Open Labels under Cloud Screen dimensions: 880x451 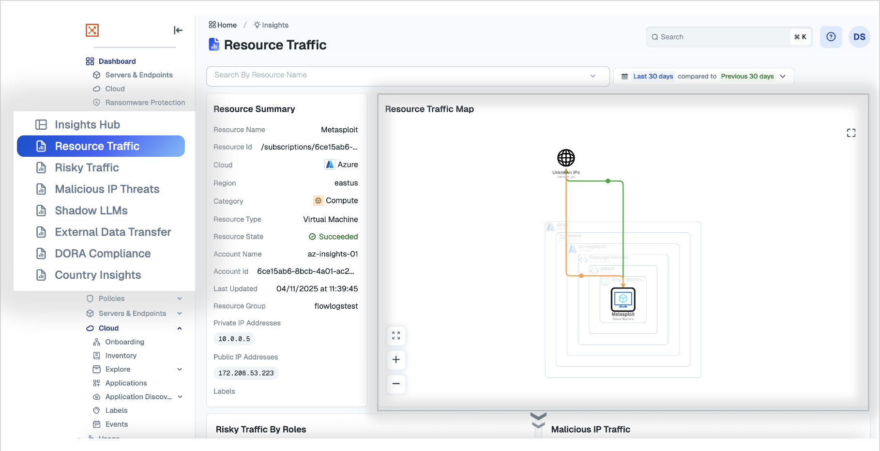coord(117,410)
